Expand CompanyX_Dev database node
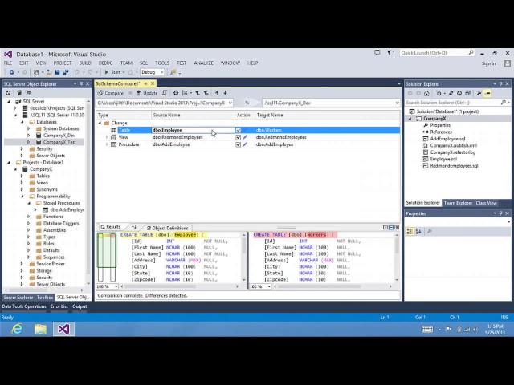514x385 pixels. [x=29, y=136]
